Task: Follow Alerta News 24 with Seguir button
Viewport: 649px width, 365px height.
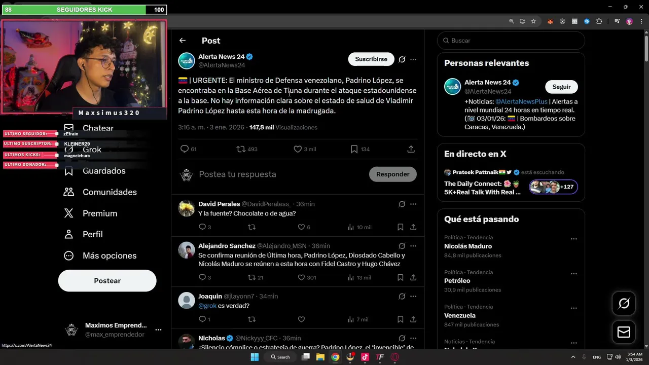Action: pyautogui.click(x=561, y=87)
